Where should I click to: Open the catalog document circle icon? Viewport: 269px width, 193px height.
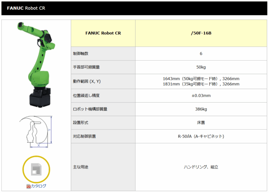pyautogui.click(x=36, y=169)
